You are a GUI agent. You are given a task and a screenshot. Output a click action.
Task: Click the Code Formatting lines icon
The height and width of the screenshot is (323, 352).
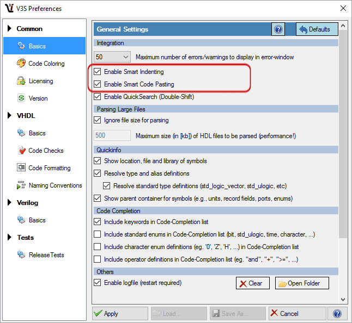click(x=21, y=167)
